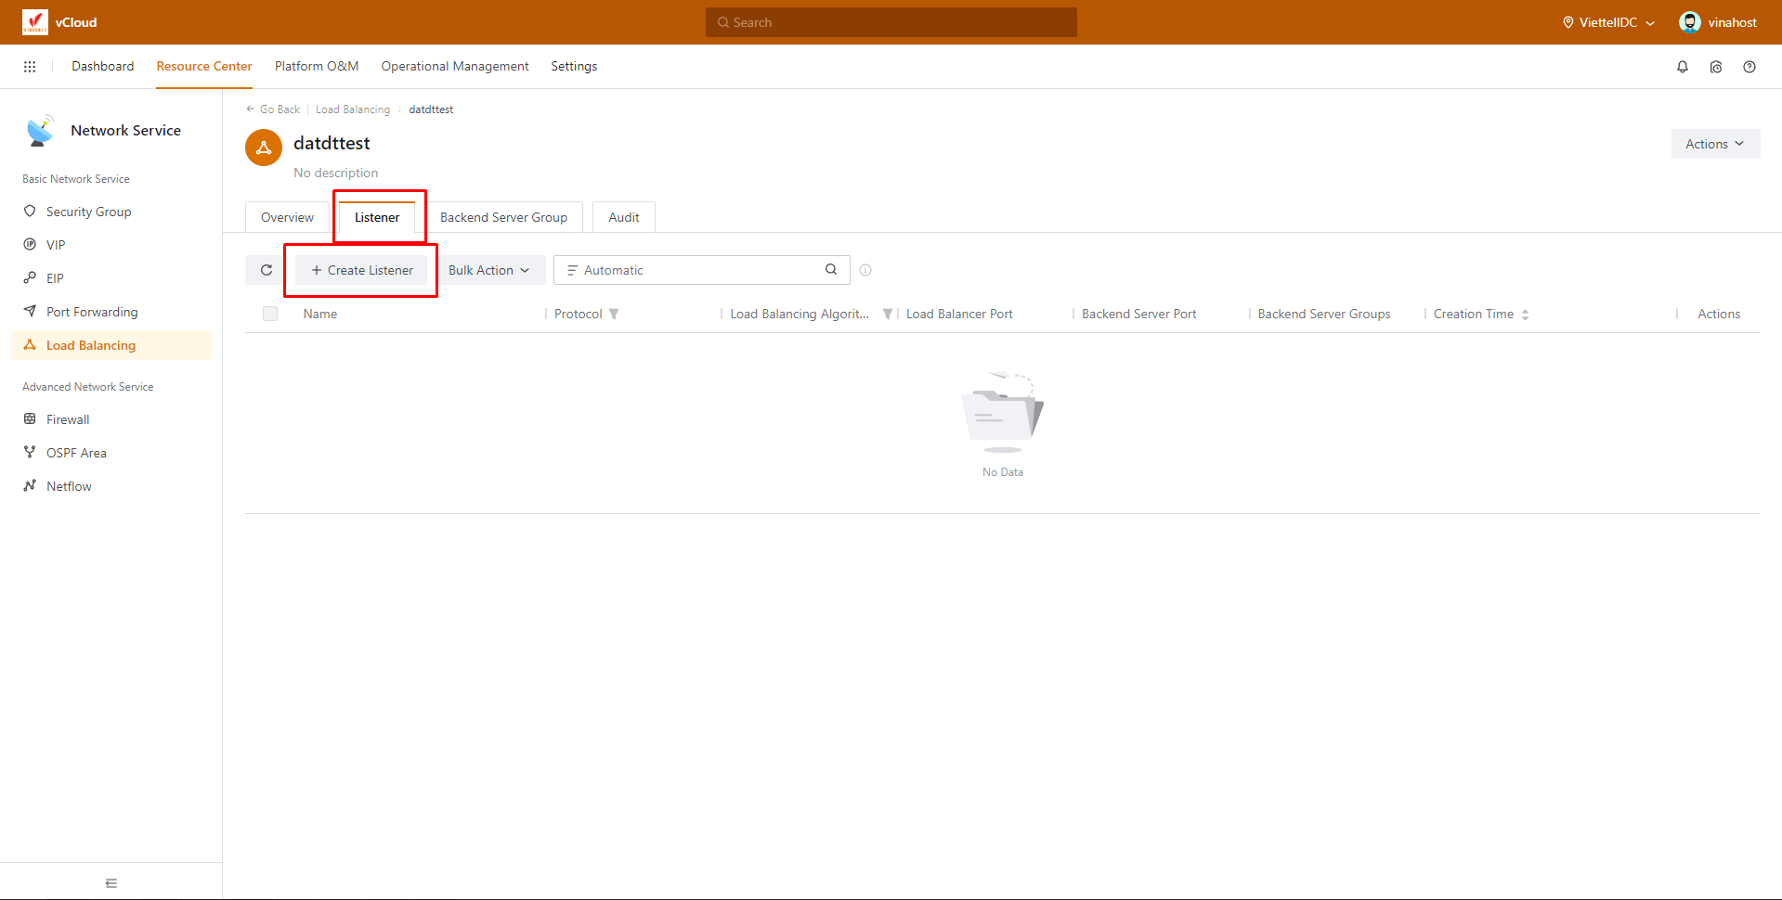Viewport: 1782px width, 900px height.
Task: Click the refresh listener list button
Action: [267, 270]
